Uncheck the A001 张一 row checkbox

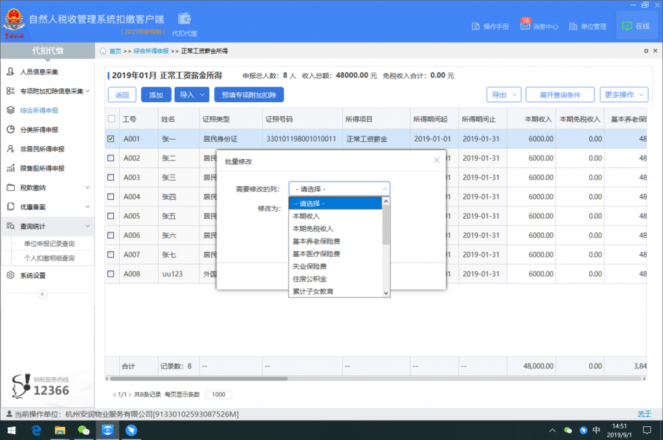tap(111, 138)
